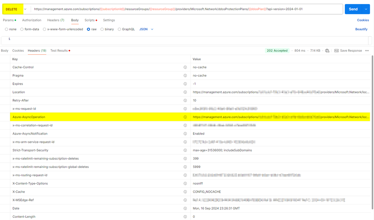Click the info icon for Cache-Control header
The width and height of the screenshot is (374, 220).
185,67
